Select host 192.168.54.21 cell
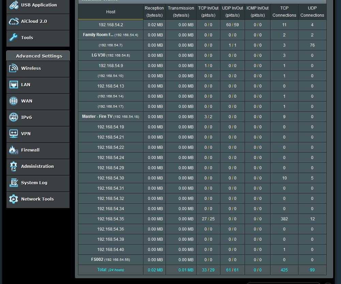 click(111, 137)
